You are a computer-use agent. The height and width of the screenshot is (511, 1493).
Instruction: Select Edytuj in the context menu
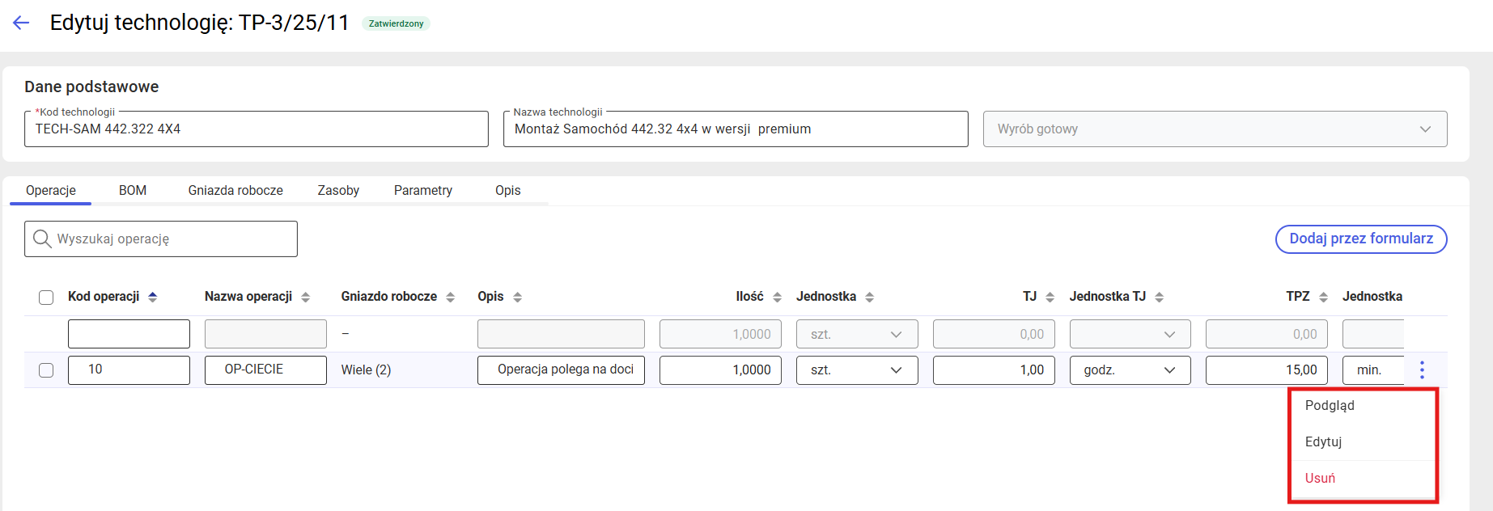(1324, 441)
